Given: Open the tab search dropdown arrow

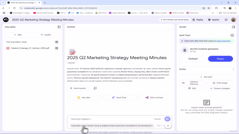Looking at the screenshot, I should 3,3.
